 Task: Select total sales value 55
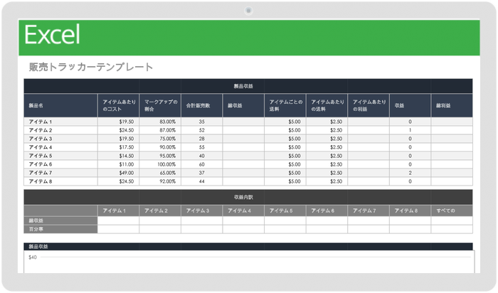(201, 147)
